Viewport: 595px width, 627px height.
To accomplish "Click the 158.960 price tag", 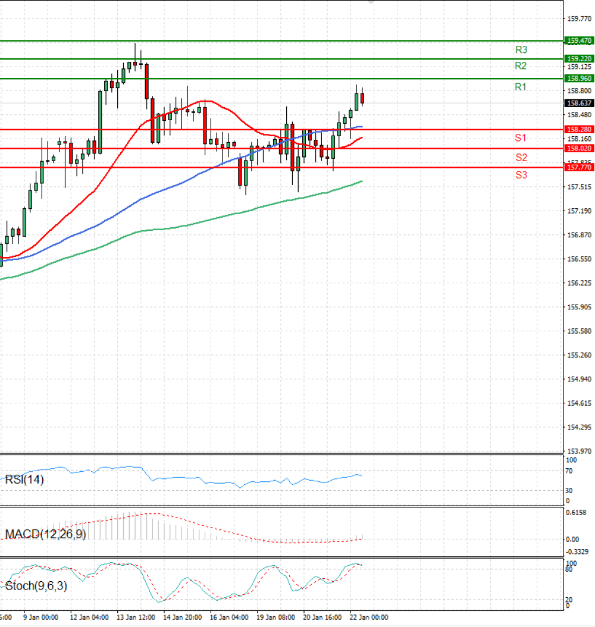I will click(579, 79).
